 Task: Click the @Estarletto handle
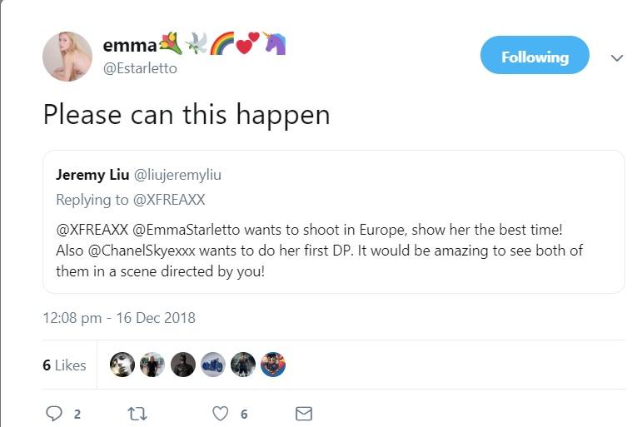click(140, 68)
